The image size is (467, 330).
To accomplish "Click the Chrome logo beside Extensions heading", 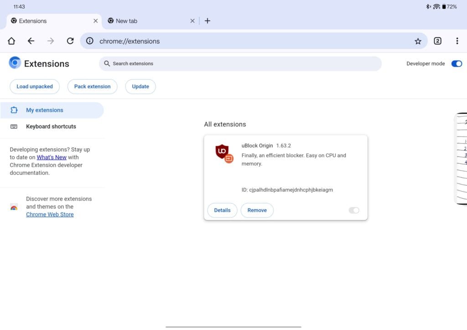I will coord(15,62).
